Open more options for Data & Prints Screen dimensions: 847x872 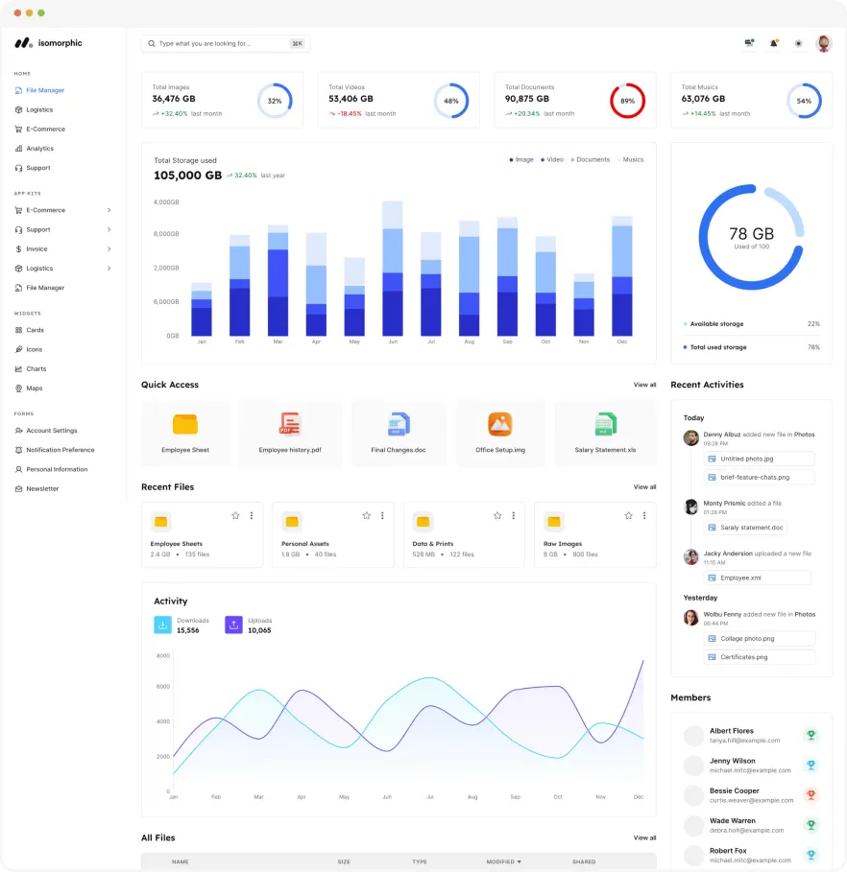pyautogui.click(x=514, y=515)
